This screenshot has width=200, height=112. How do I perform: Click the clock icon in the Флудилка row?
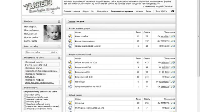174,103
